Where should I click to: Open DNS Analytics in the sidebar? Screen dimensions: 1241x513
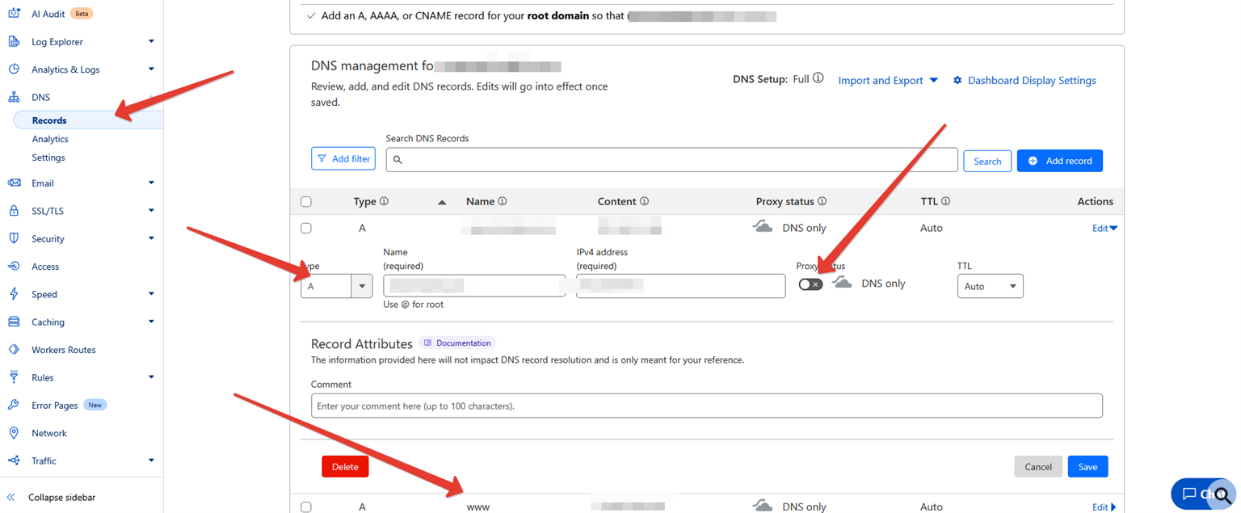tap(50, 139)
